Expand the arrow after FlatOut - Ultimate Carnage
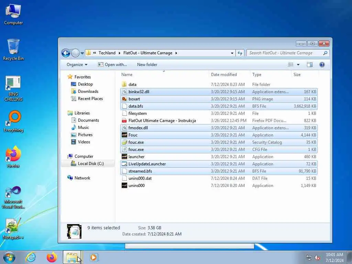 coord(176,53)
